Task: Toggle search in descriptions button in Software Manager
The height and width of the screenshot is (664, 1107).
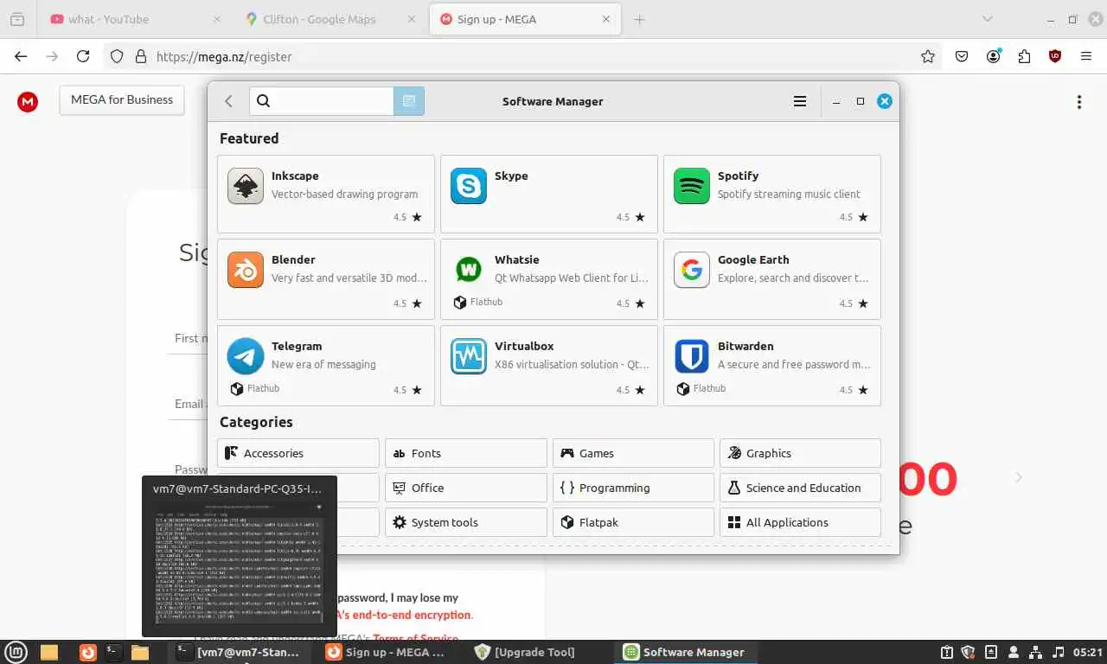Action: pos(409,101)
